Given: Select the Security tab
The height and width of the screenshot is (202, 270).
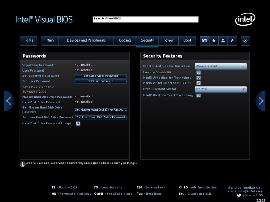Looking at the screenshot, I should click(147, 40).
